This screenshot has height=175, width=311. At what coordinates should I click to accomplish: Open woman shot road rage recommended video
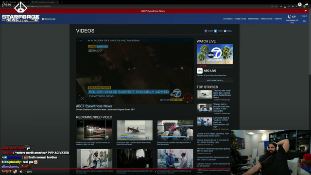[175, 130]
